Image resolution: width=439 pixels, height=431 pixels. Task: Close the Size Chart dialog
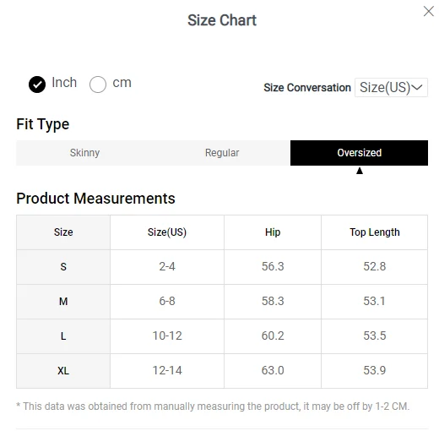click(428, 11)
